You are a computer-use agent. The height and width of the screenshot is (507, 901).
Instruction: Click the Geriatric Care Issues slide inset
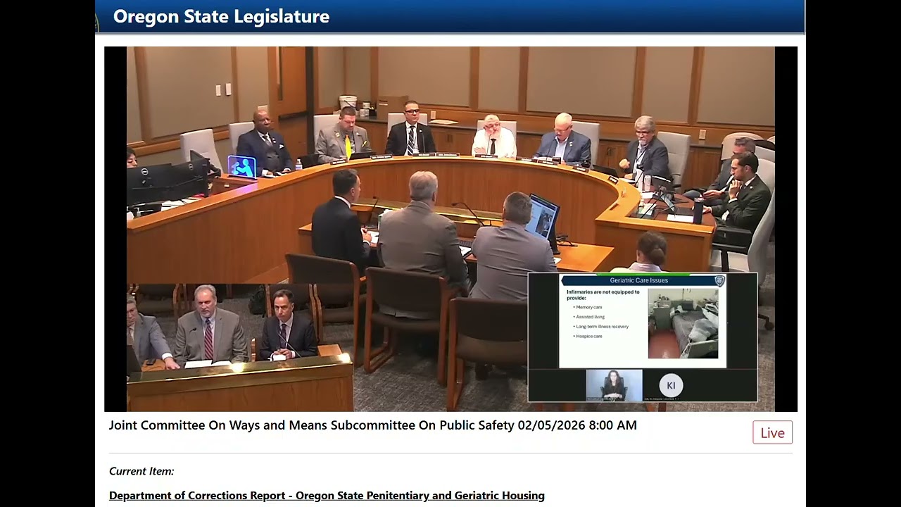click(x=642, y=320)
